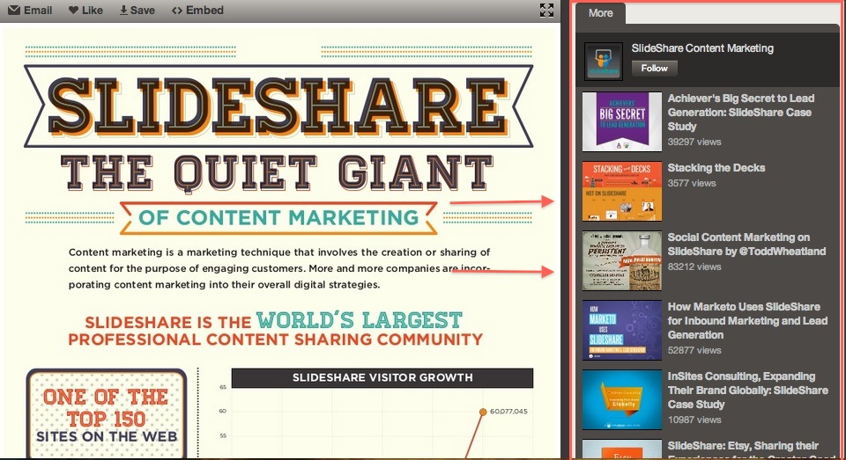
Task: Click the 60,077,045 data point label
Action: coord(508,412)
